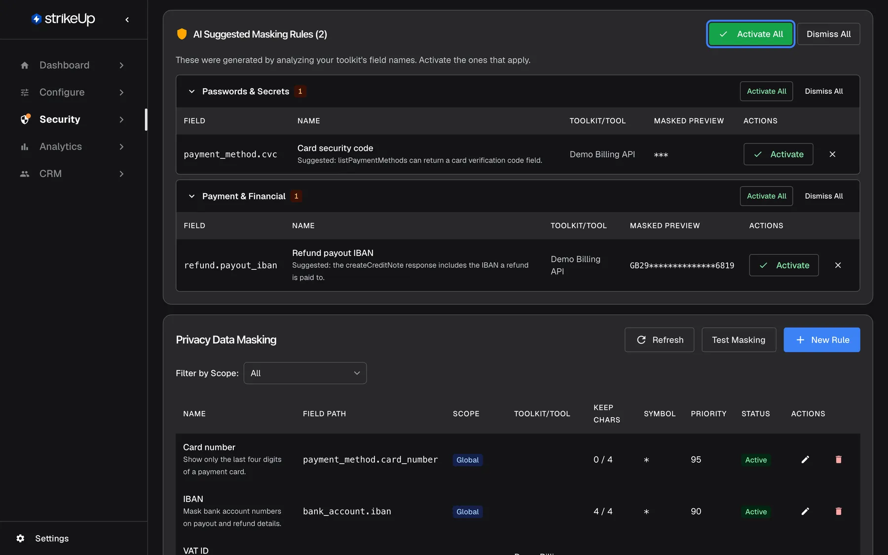Collapse the sidebar with the arrow icon
The width and height of the screenshot is (888, 555).
point(127,20)
